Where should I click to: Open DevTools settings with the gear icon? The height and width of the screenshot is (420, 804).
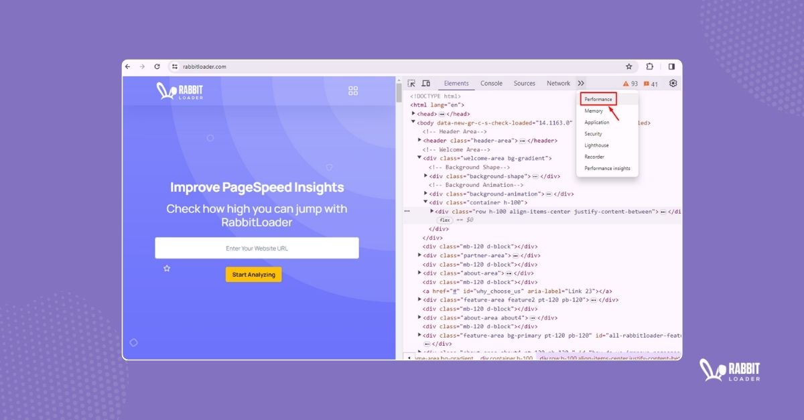click(x=673, y=83)
